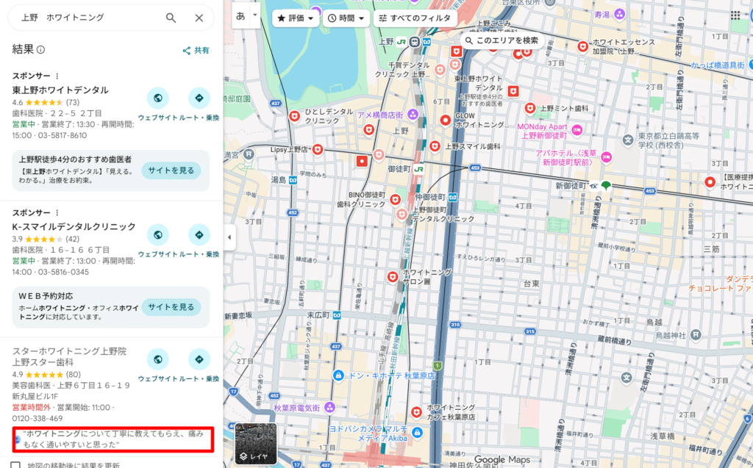Image resolution: width=753 pixels, height=468 pixels.
Task: Click the ひとしデンタルクリニック map pin
Action: pos(294,116)
